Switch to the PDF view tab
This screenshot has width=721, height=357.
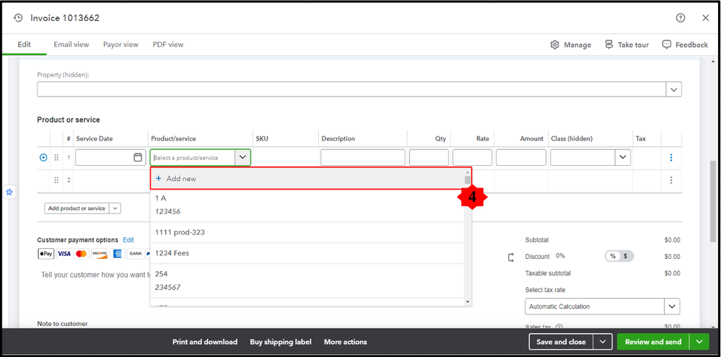(x=168, y=45)
